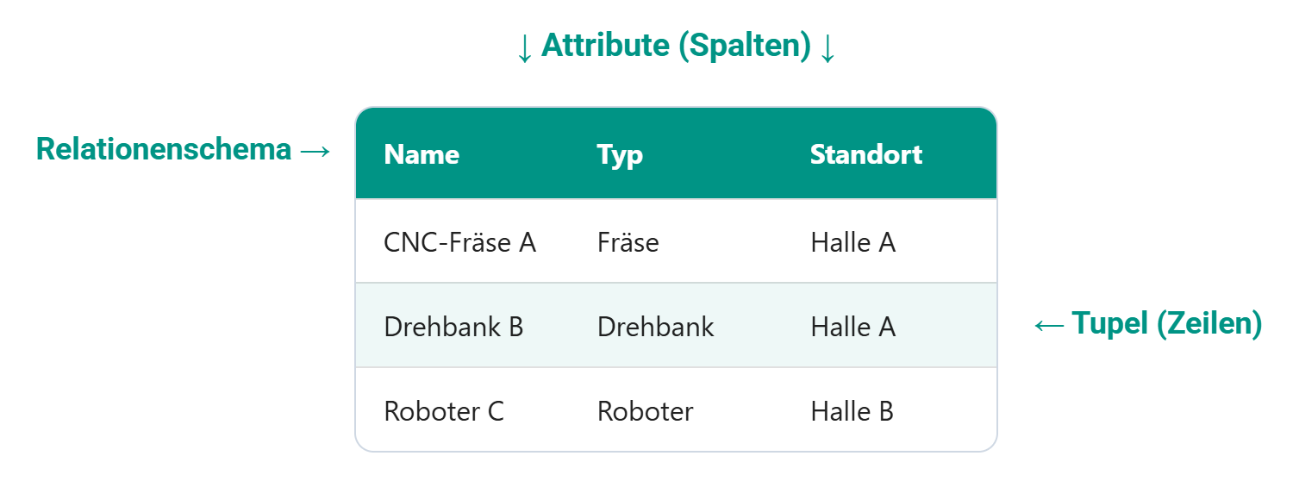This screenshot has height=481, width=1299.
Task: Click the down arrow left of Attribute
Action: (524, 49)
